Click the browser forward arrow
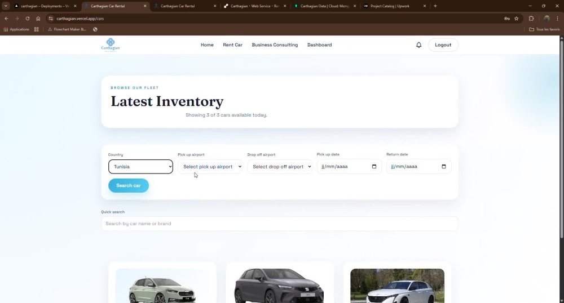 (17, 19)
